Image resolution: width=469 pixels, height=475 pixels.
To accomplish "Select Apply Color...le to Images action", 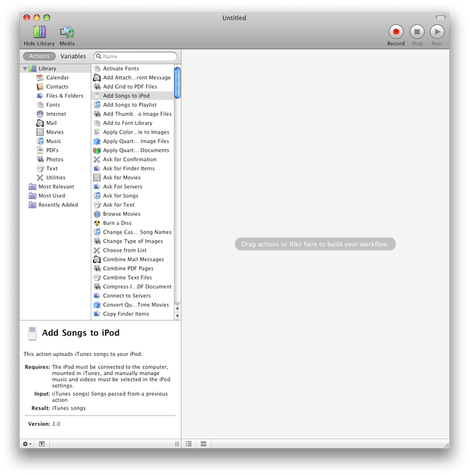I will (x=133, y=132).
